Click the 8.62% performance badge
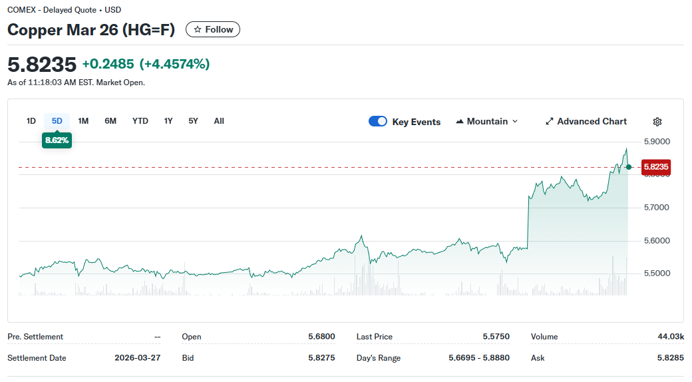This screenshot has height=382, width=692. coord(57,140)
